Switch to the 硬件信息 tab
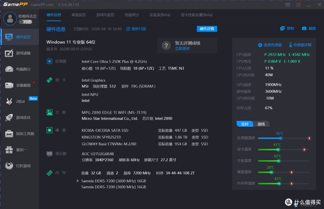Screen dimensions: 324x209 coord(54,15)
